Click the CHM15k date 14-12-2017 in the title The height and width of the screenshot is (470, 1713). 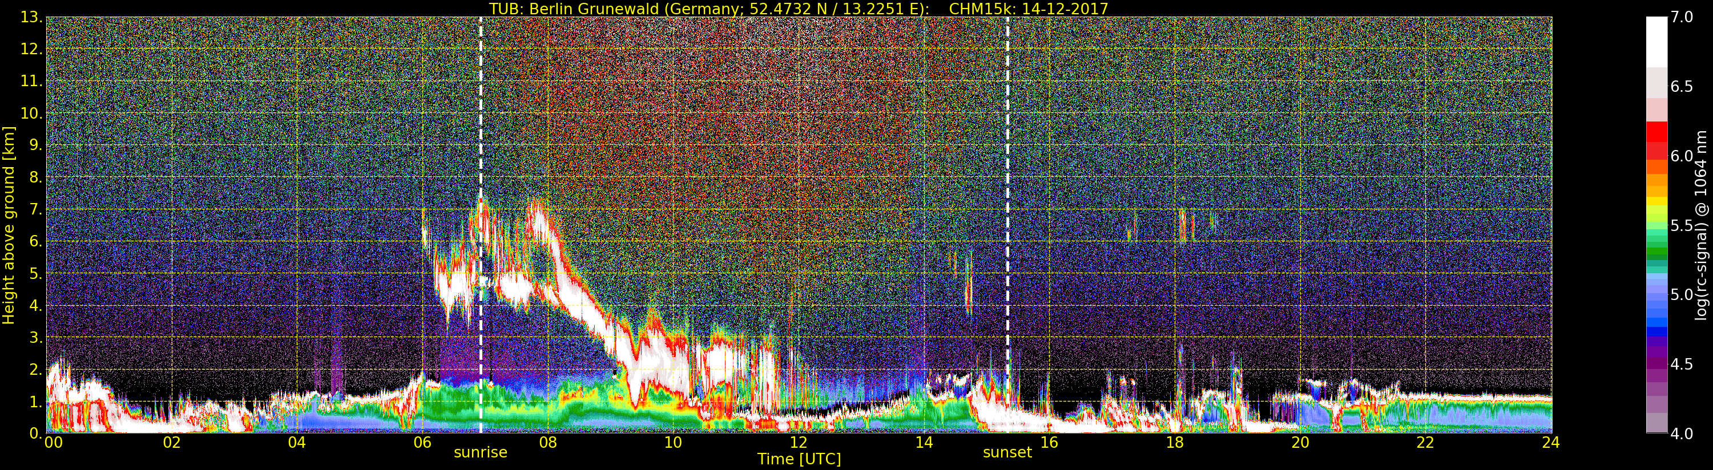click(x=1028, y=9)
